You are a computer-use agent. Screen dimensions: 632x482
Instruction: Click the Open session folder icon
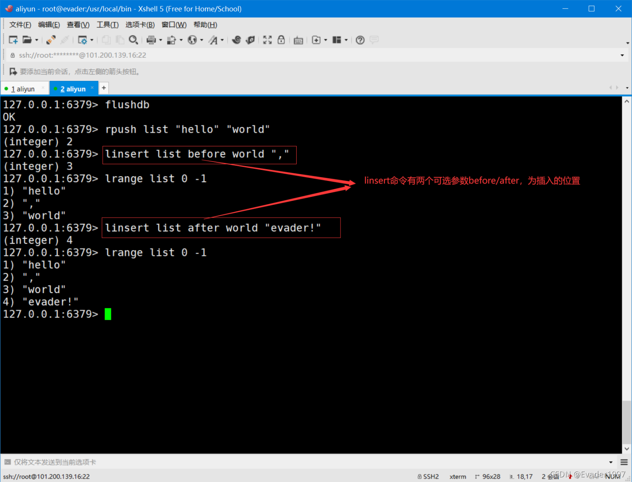click(x=27, y=40)
